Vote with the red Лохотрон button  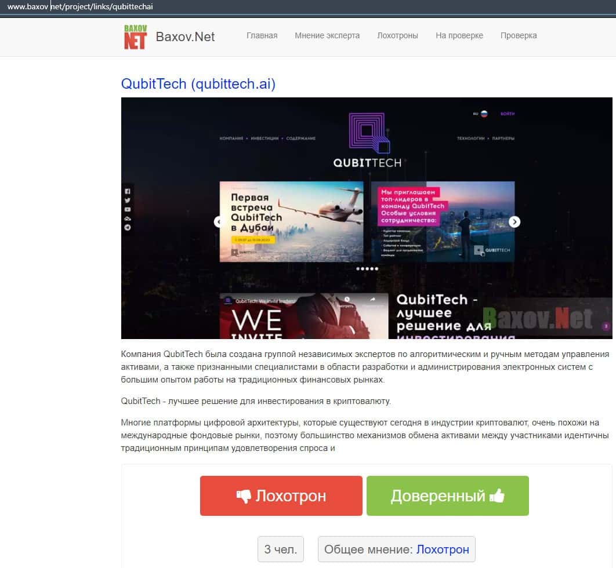[x=281, y=496]
